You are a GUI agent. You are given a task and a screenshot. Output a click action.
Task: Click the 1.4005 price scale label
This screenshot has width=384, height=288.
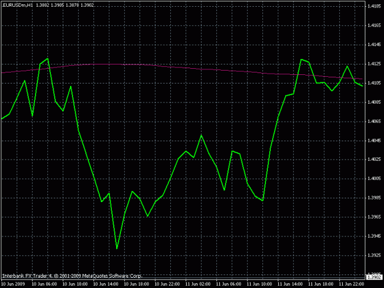pyautogui.click(x=374, y=179)
